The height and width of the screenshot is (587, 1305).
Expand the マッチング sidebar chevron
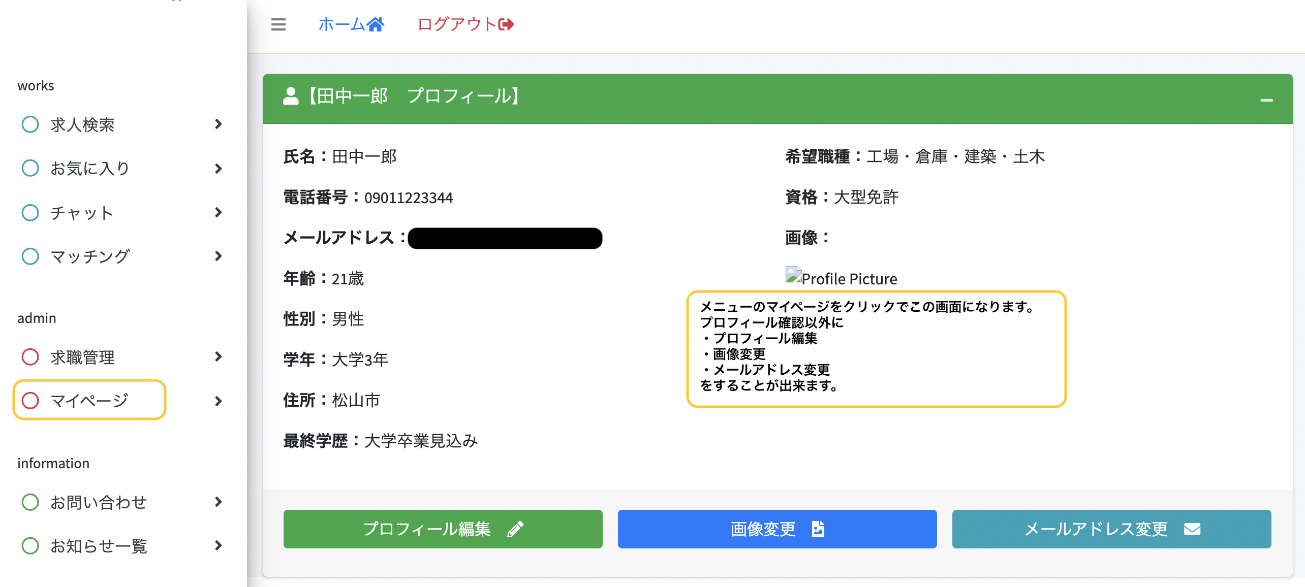tap(218, 256)
